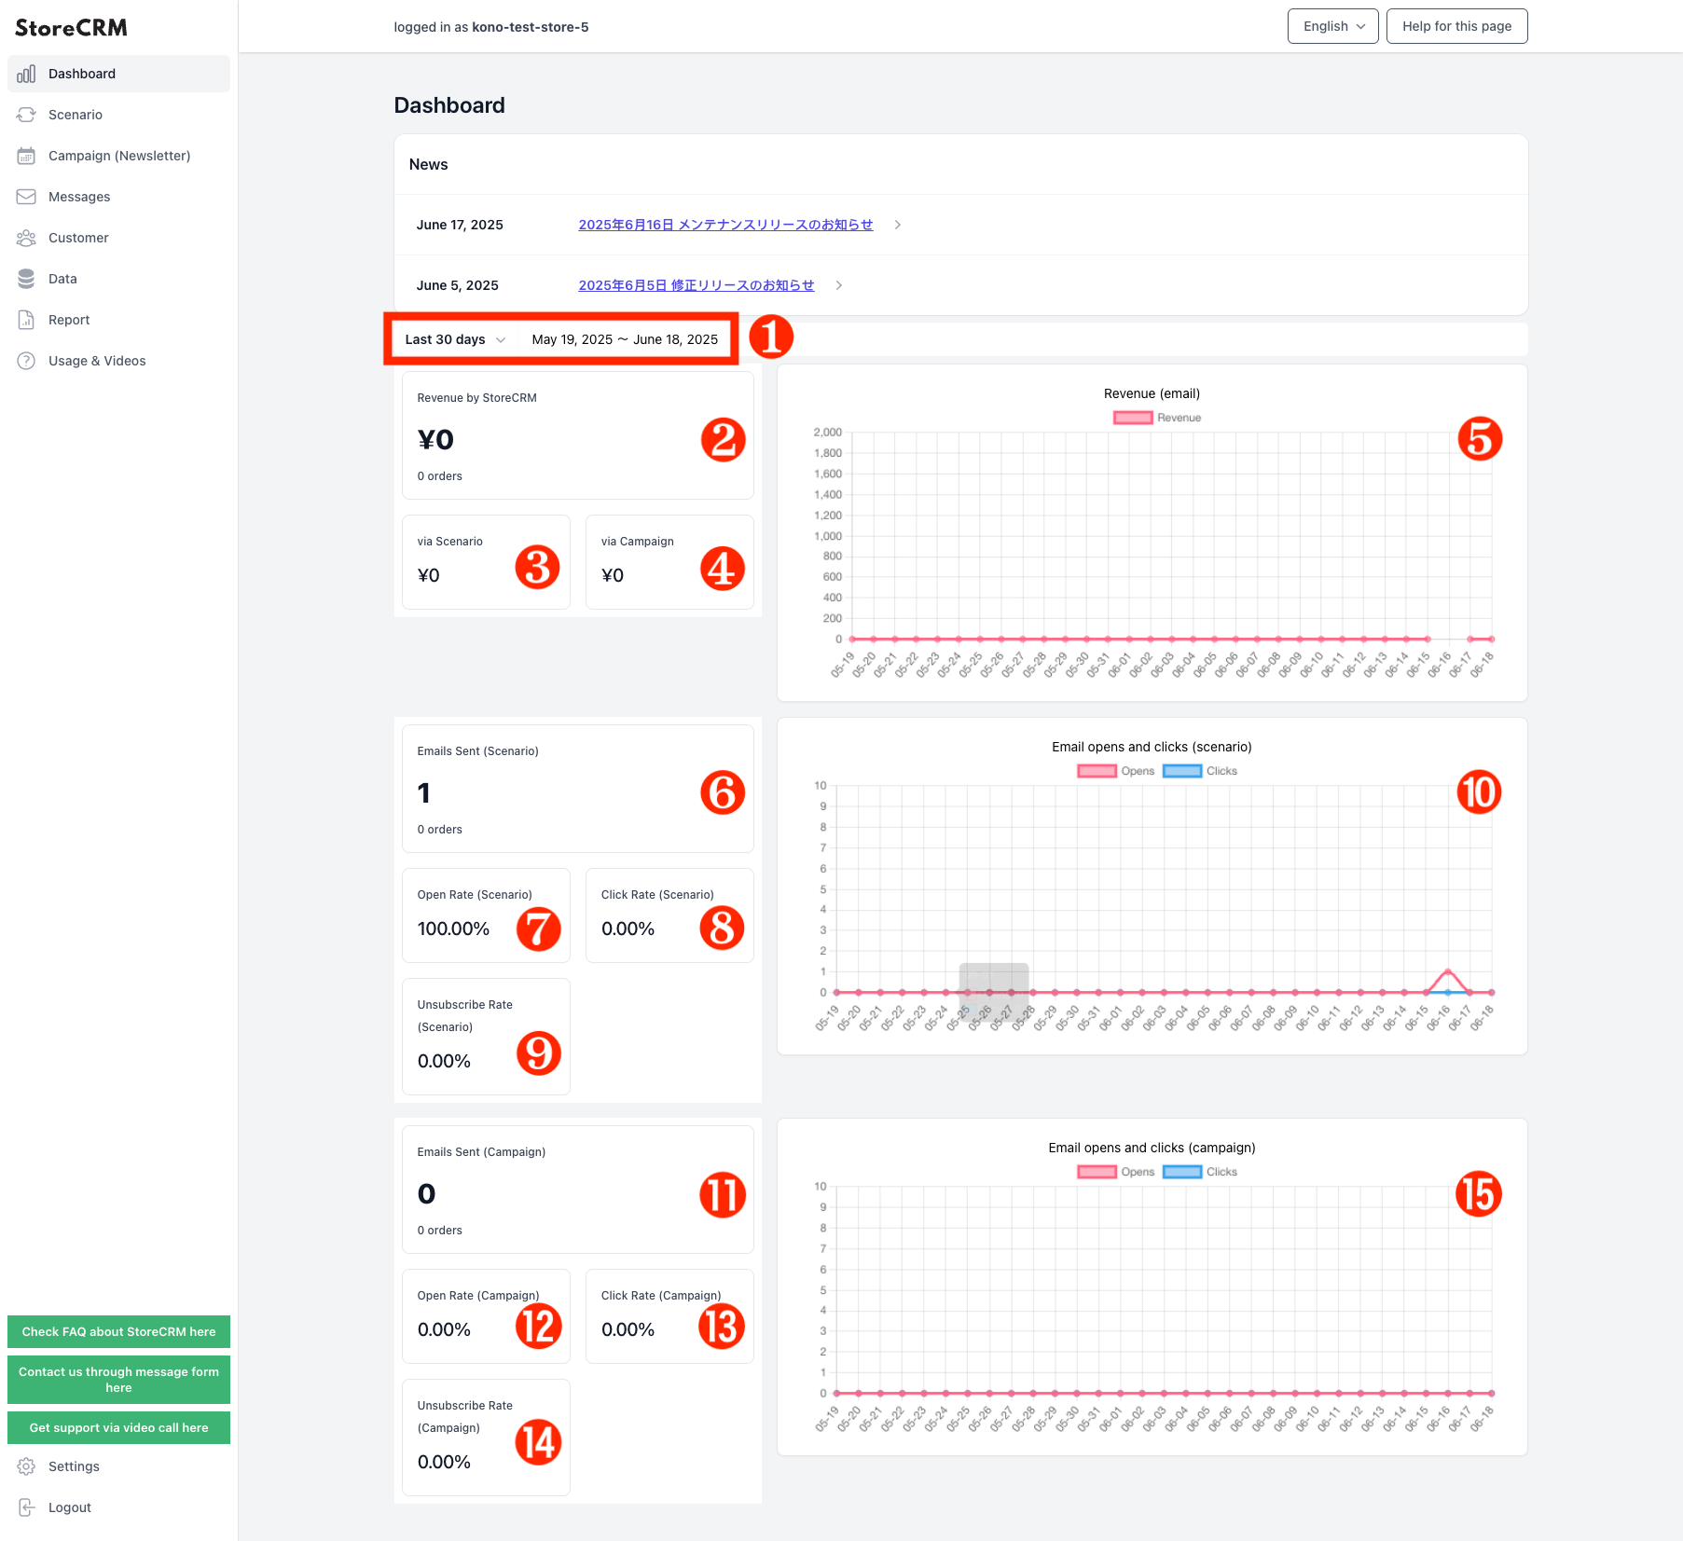Click the Data database icon
This screenshot has height=1541, width=1683.
(26, 279)
